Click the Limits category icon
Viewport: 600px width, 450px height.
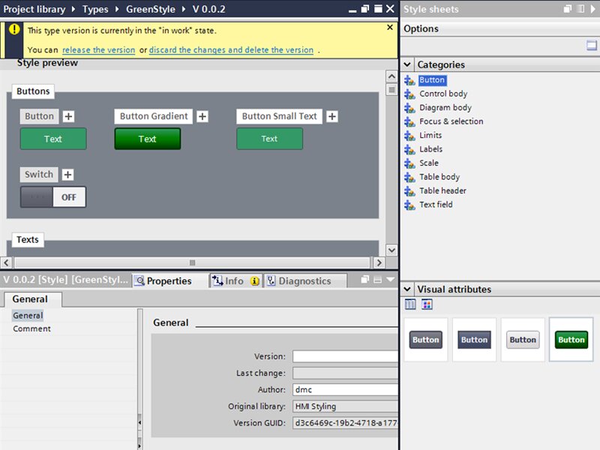pos(409,136)
